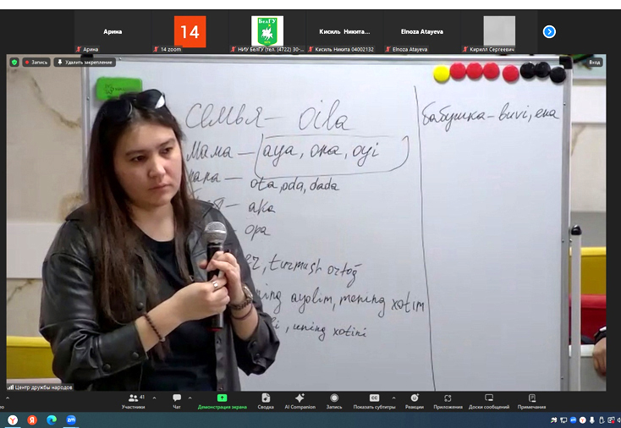Viewport: 621px width, 428px height.
Task: Select the Elnoza Atayeva participant tile
Action: tap(421, 32)
